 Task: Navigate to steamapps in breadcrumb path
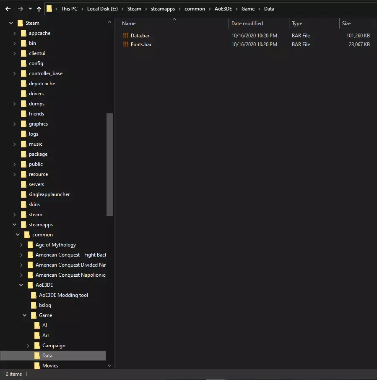point(163,9)
